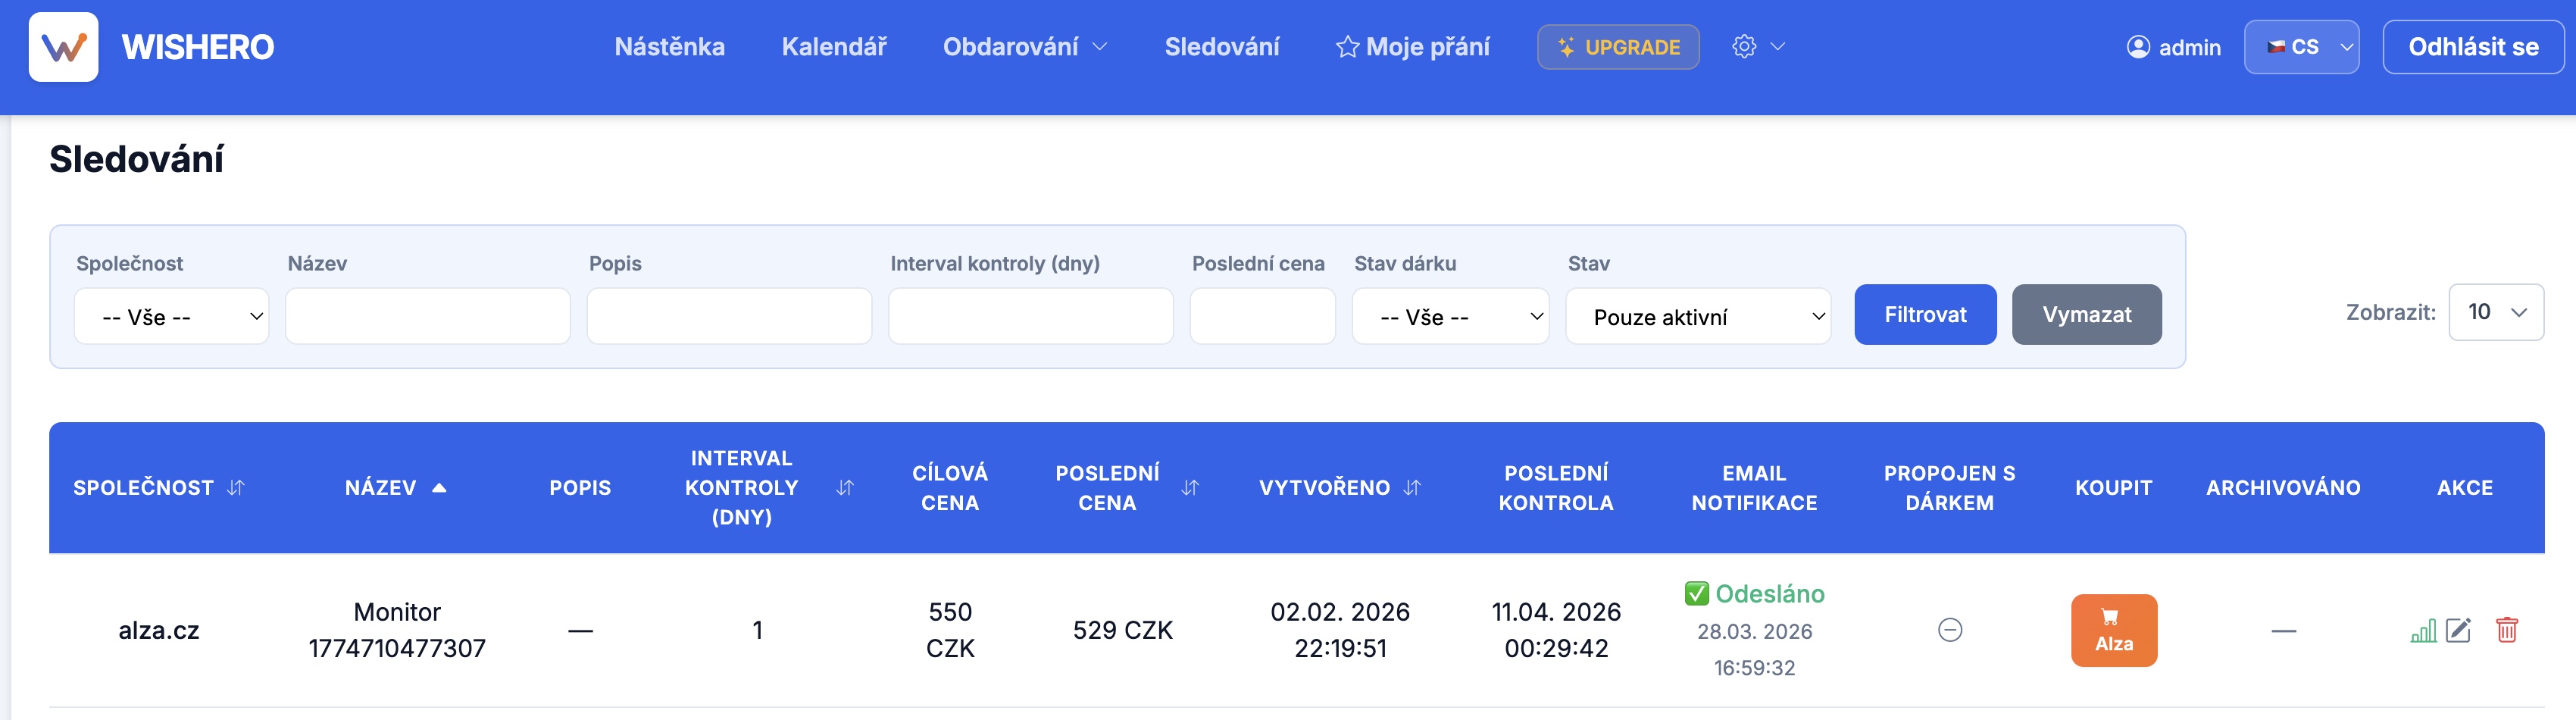Open the Kalendář menu item
Image resolution: width=2576 pixels, height=720 pixels.
(833, 47)
